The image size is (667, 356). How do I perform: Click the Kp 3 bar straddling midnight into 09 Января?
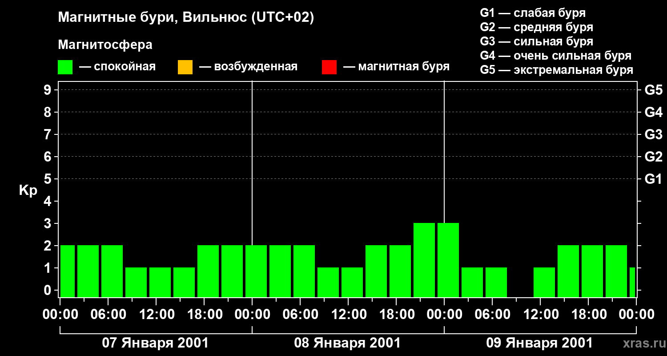(x=448, y=260)
